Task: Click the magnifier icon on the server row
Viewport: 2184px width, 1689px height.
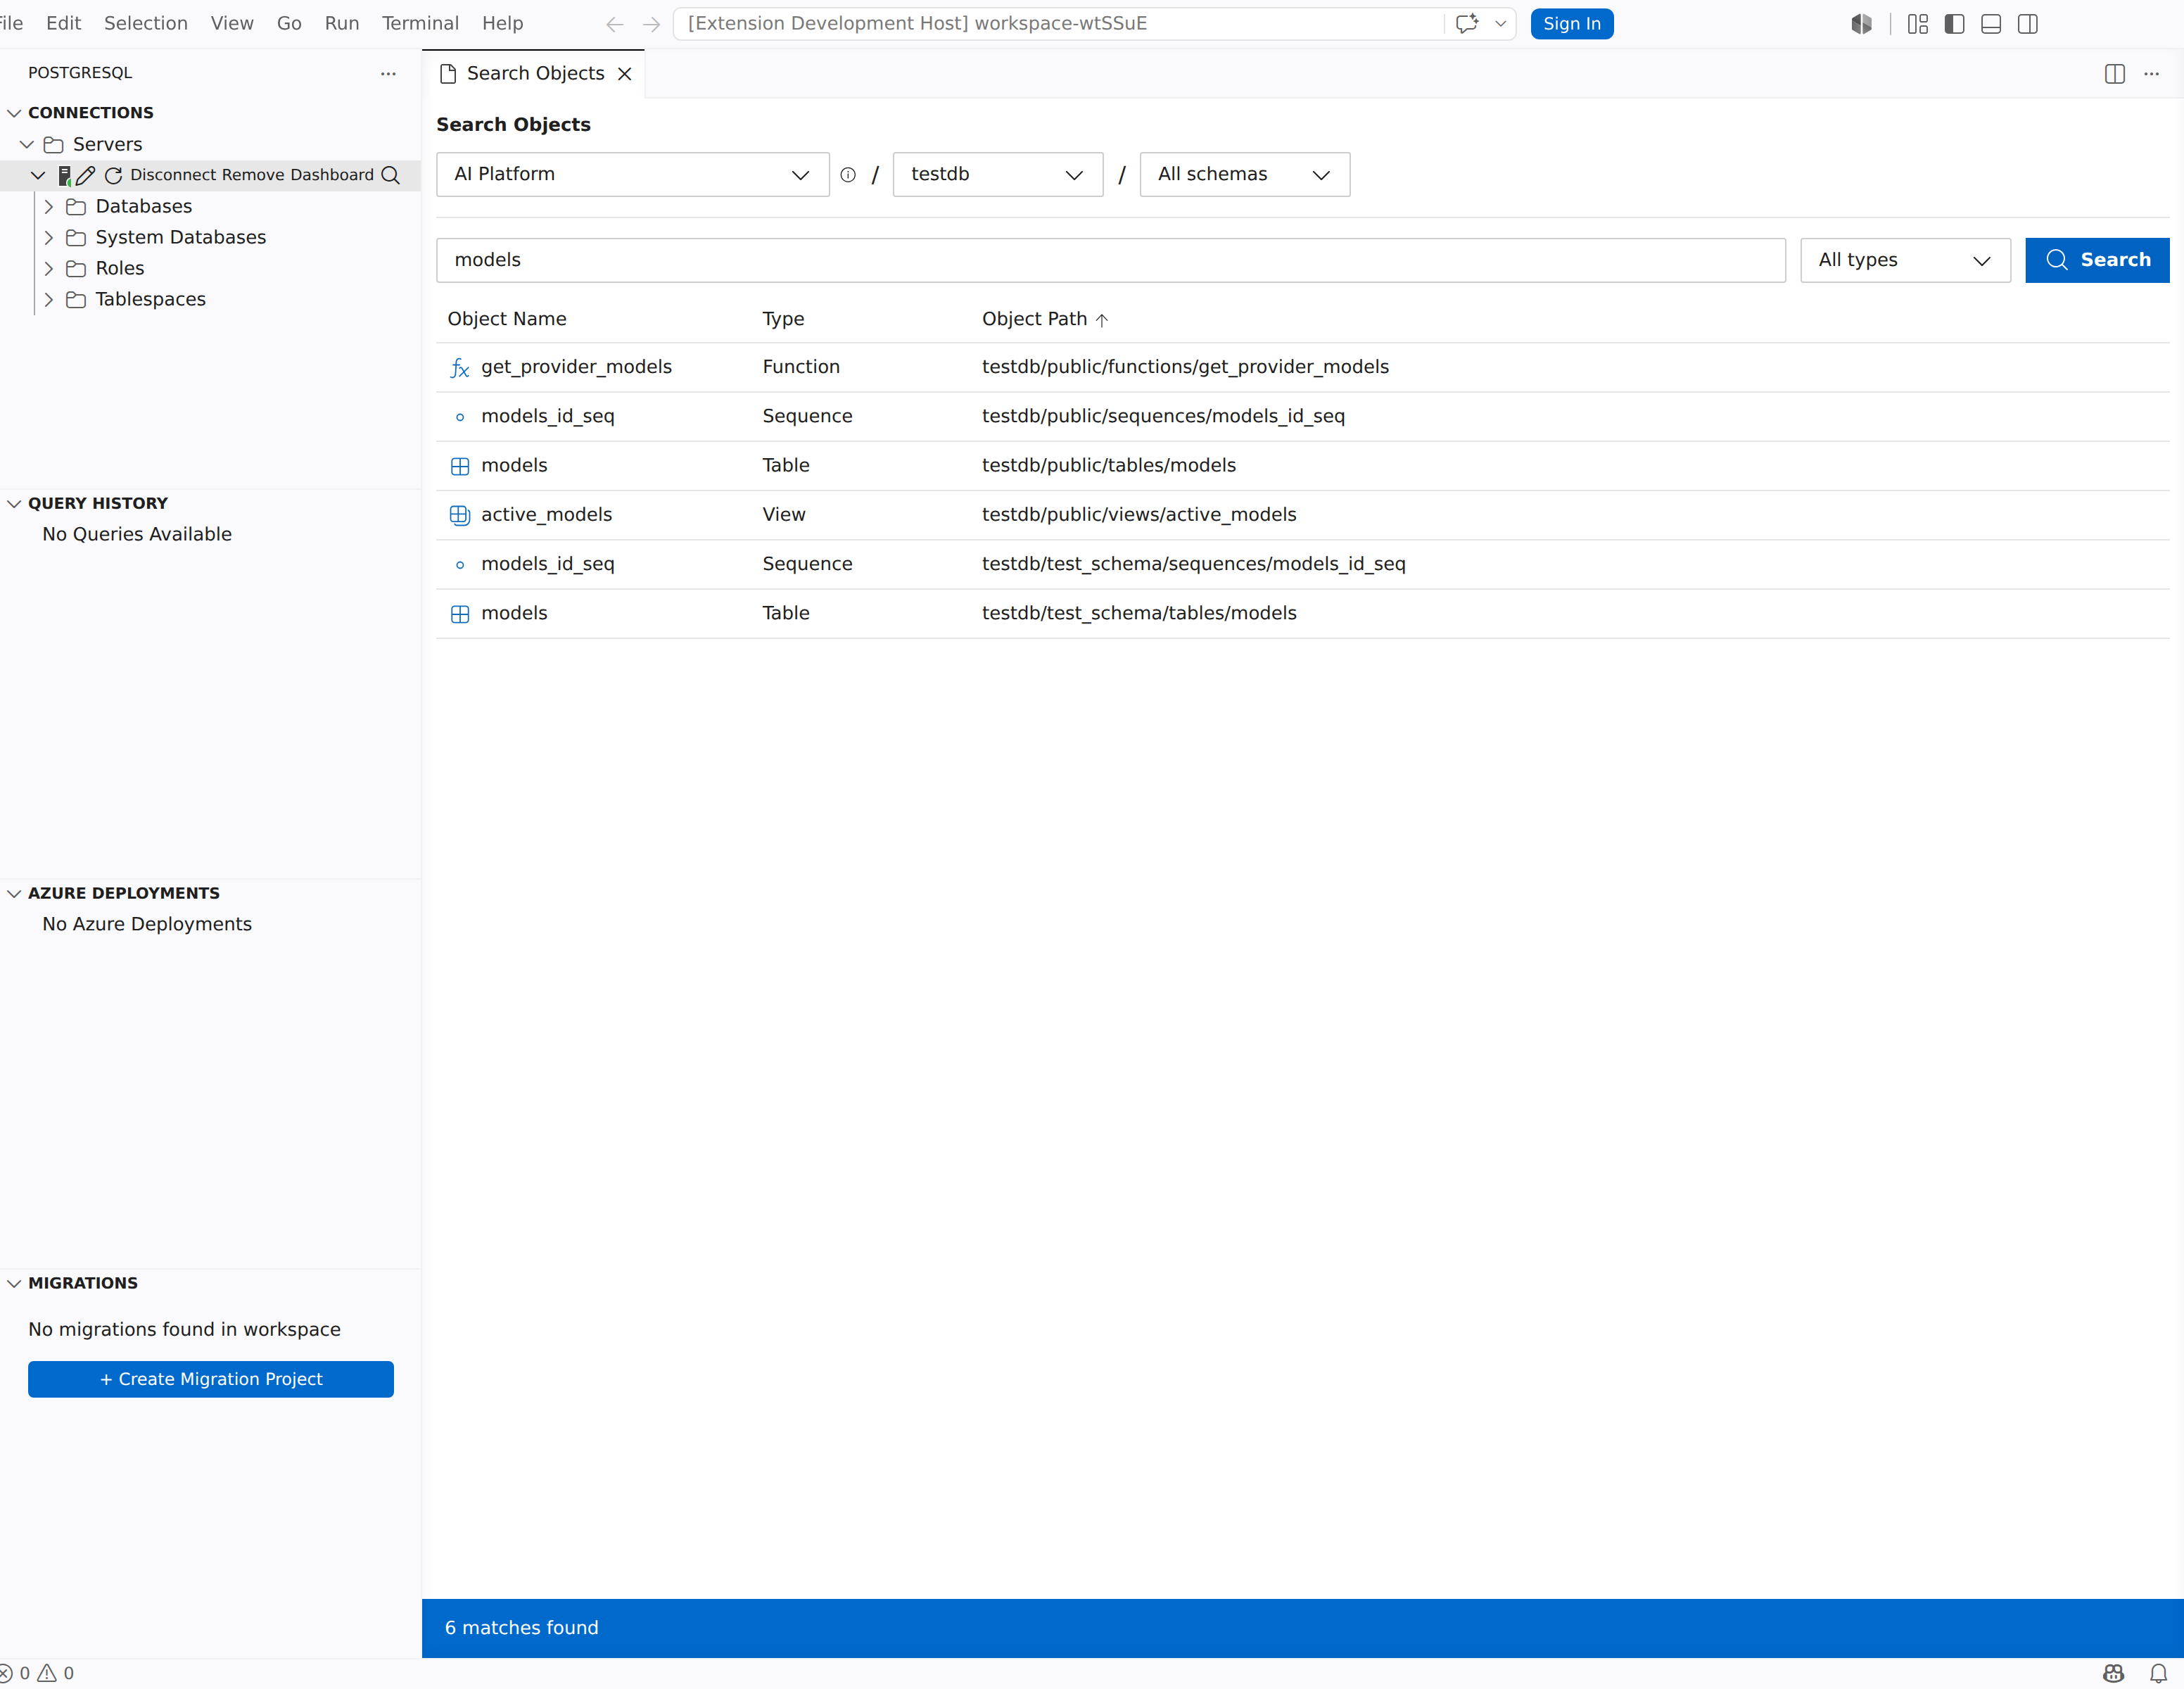Action: pos(391,175)
